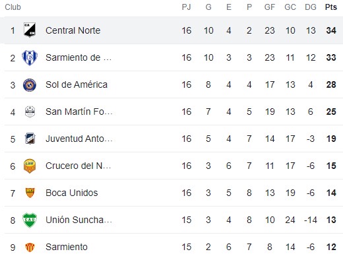Screen dimensions: 343x260
Task: Click the Pts column header
Action: pyautogui.click(x=331, y=7)
